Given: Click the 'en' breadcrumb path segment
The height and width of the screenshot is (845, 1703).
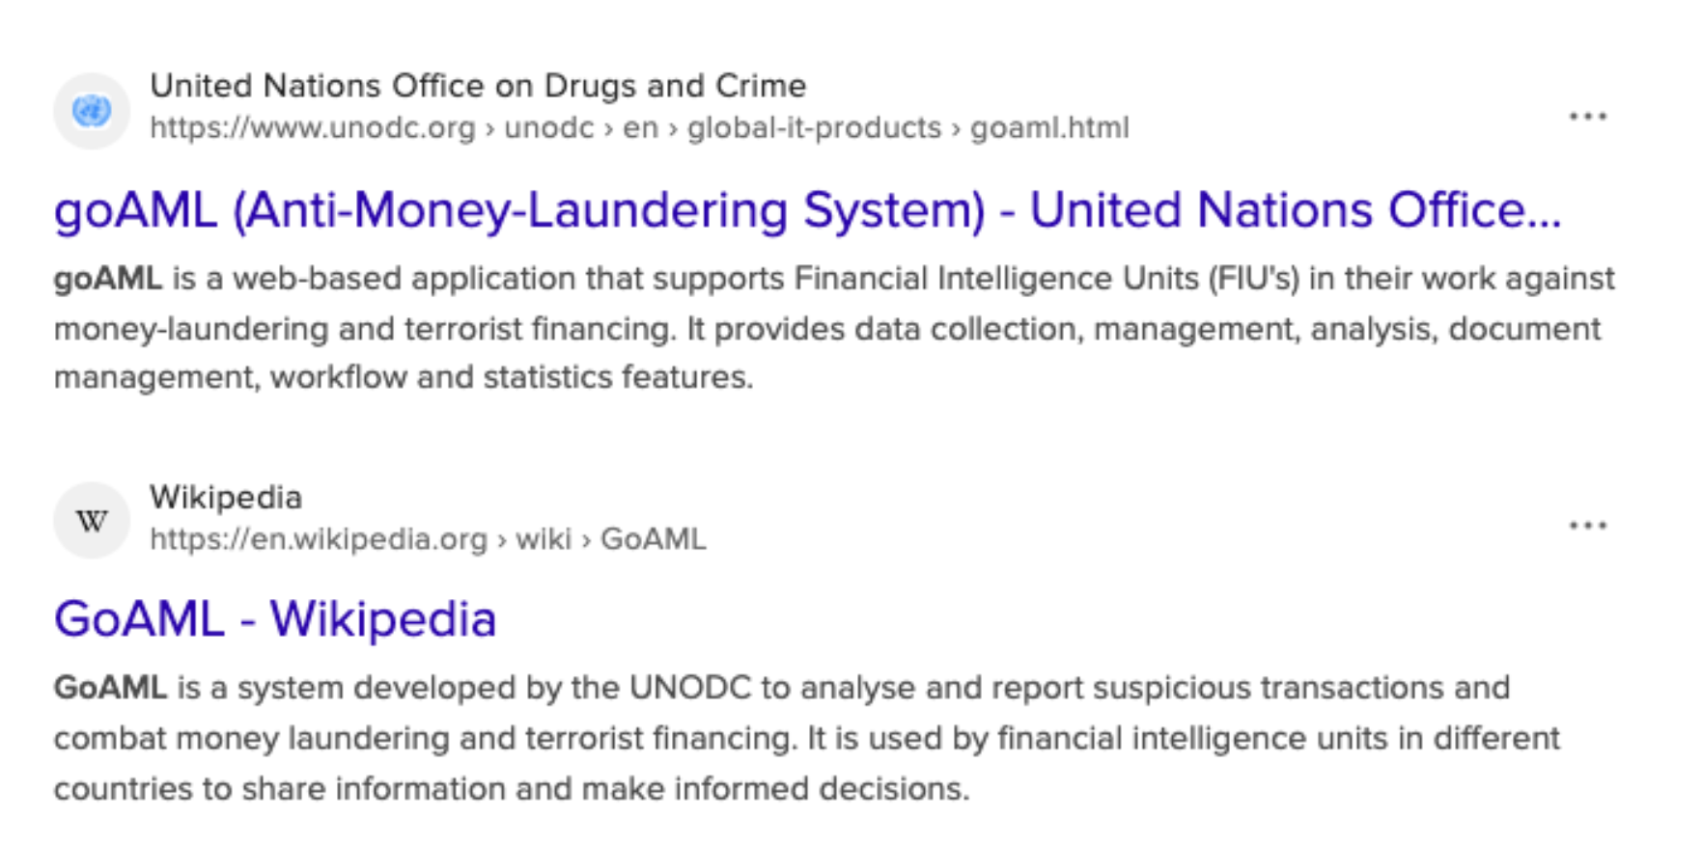Looking at the screenshot, I should coord(640,128).
